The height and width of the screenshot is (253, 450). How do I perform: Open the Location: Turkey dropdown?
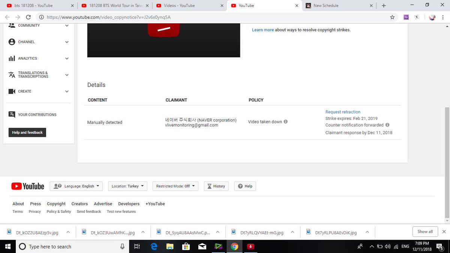click(x=127, y=186)
